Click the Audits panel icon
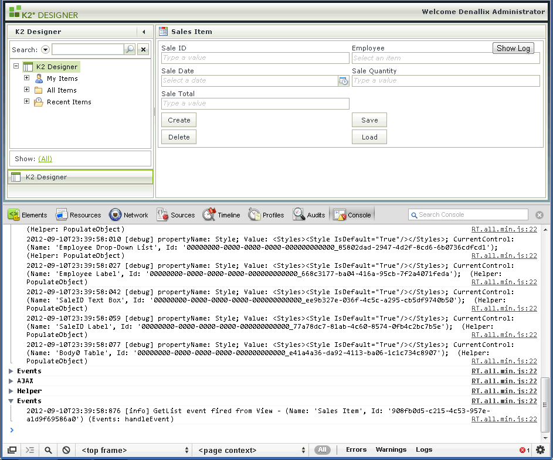Viewport: 553px width, 460px height. pos(298,214)
